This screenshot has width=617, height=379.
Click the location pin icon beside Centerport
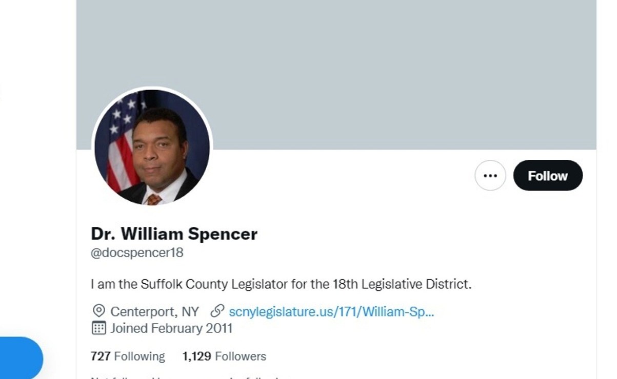(x=98, y=311)
